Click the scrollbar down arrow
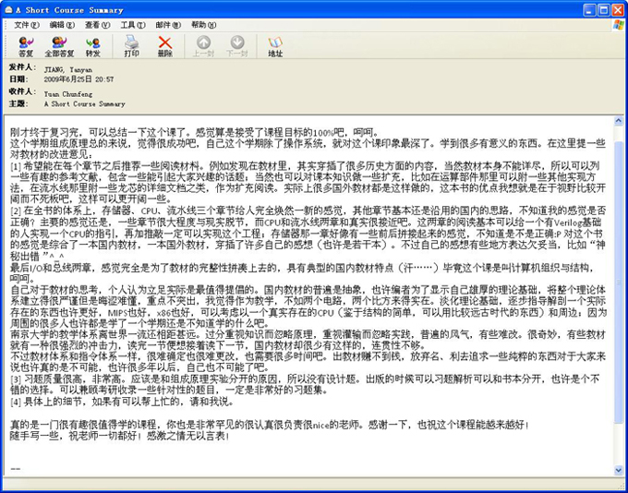 click(x=617, y=472)
